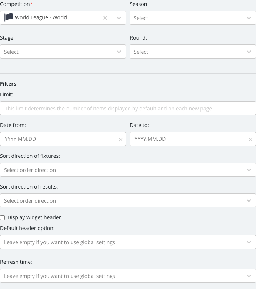Viewport: 256px width, 289px height.
Task: Select the Round combo box
Action: click(193, 52)
